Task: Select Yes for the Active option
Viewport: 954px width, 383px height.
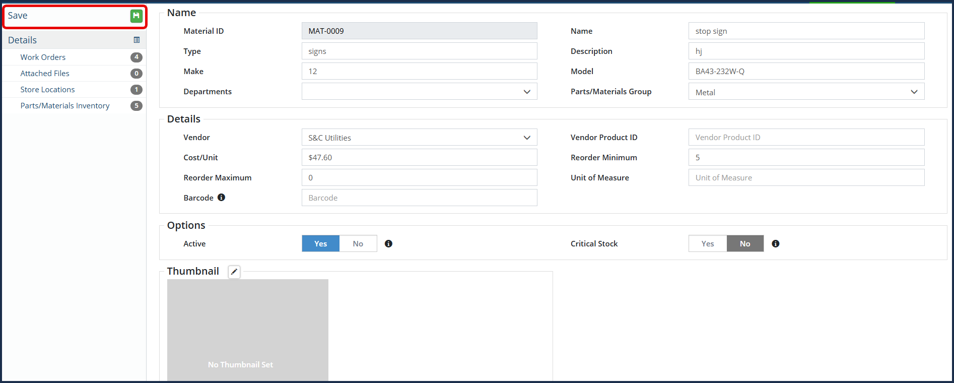Action: click(320, 244)
